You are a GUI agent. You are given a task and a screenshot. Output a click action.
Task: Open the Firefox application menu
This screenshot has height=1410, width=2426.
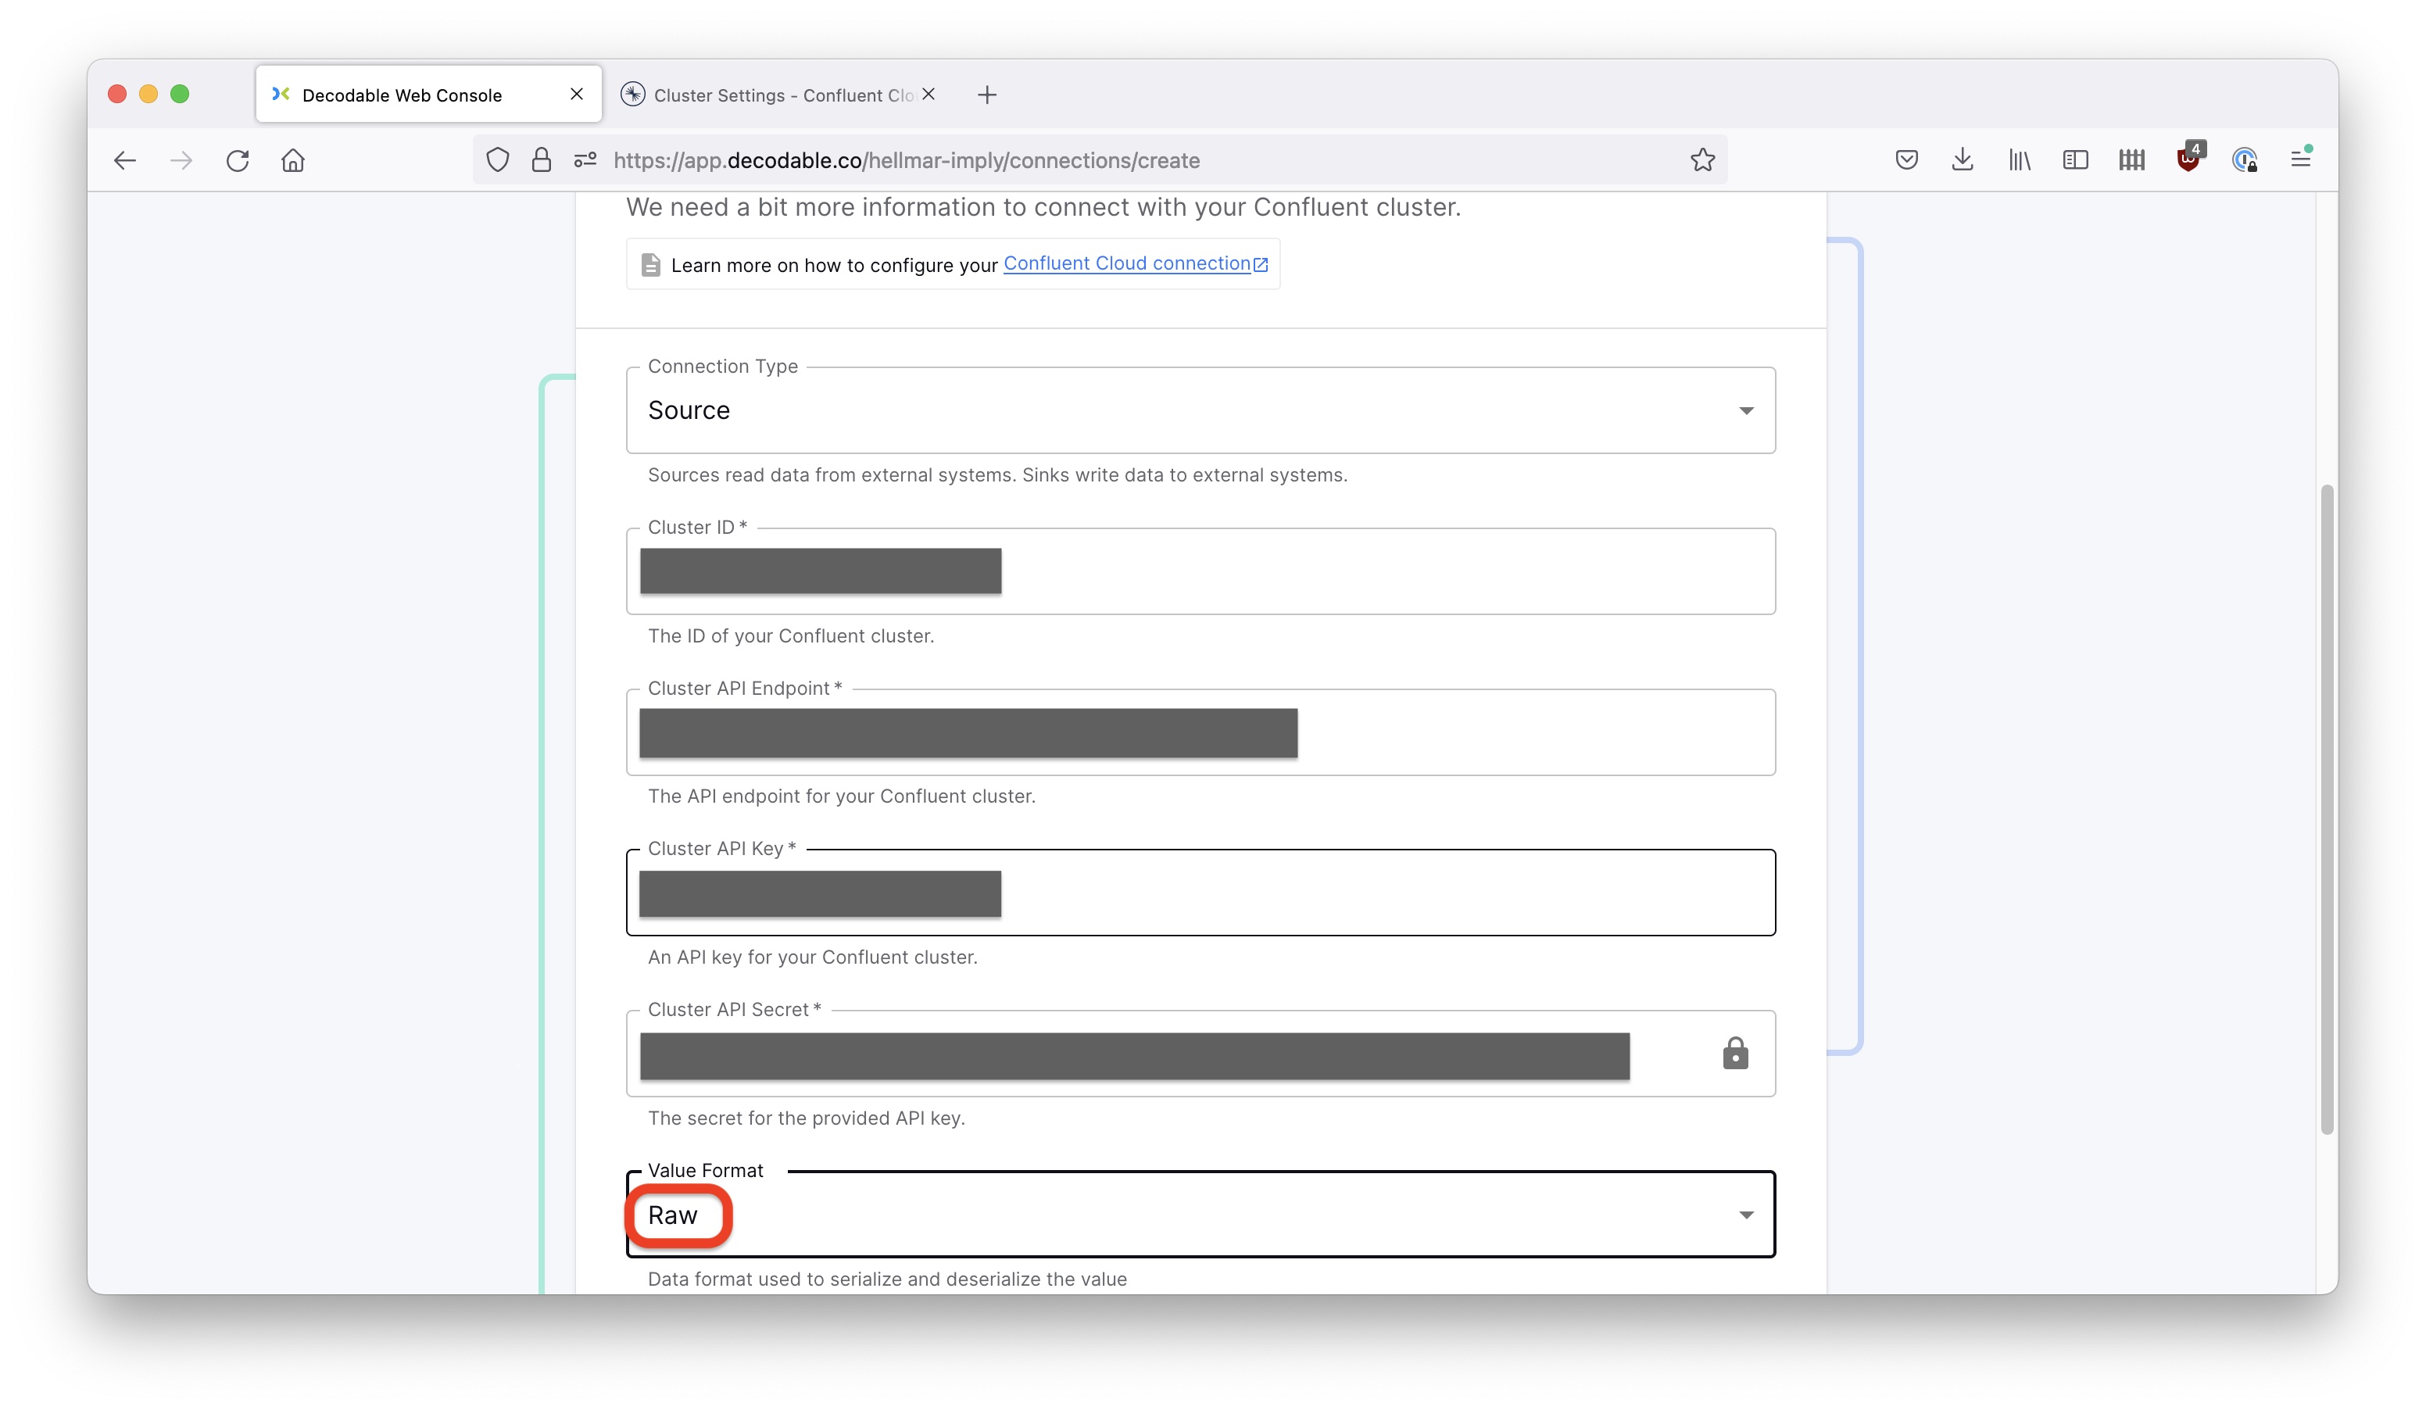tap(2302, 159)
